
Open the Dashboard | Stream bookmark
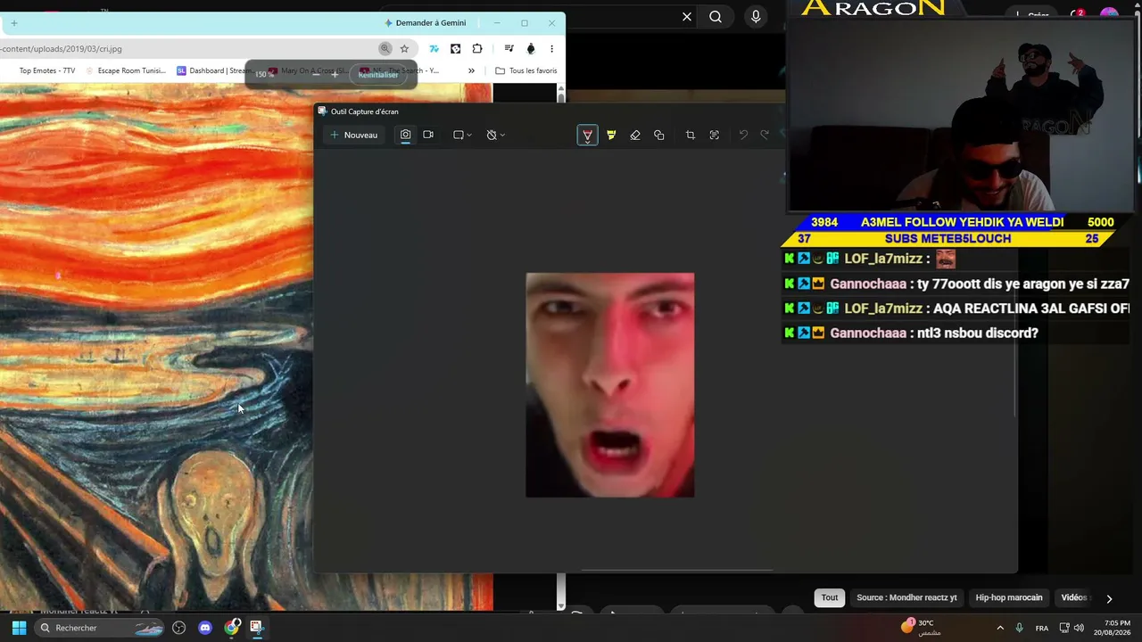pos(213,70)
